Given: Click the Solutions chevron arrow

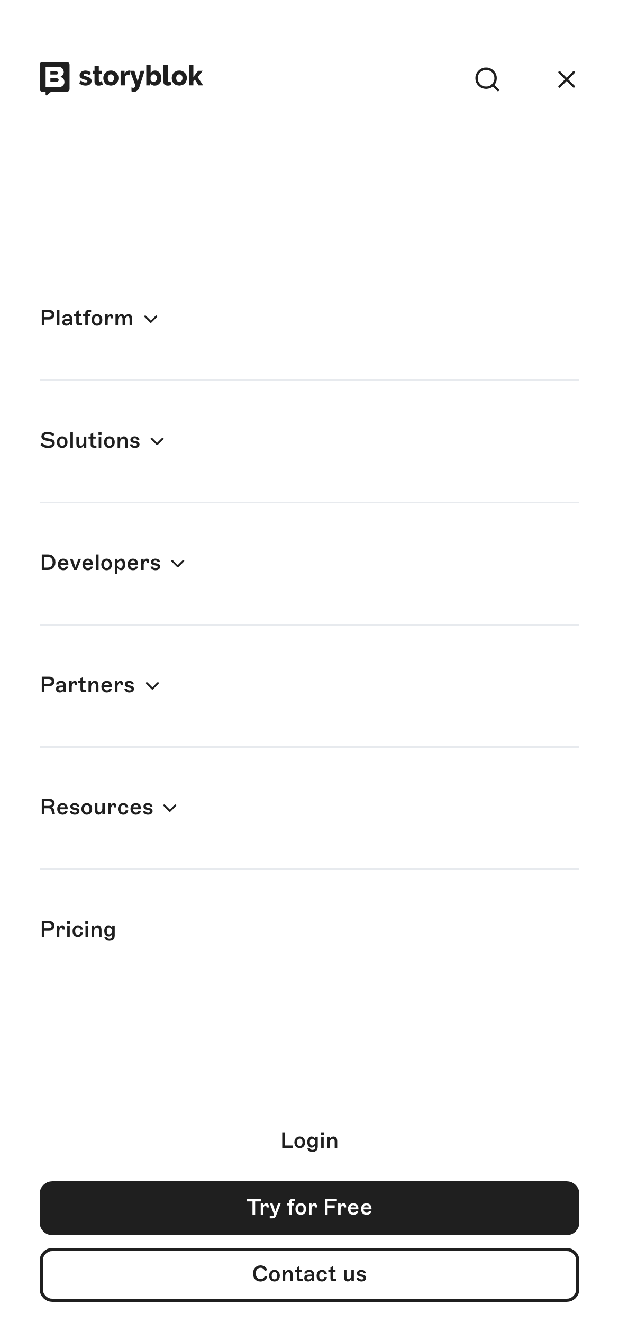Looking at the screenshot, I should pos(158,441).
